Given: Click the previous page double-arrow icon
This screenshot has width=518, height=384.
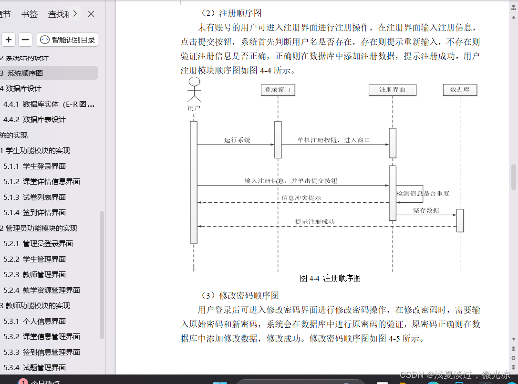Looking at the screenshot, I should tap(513, 348).
